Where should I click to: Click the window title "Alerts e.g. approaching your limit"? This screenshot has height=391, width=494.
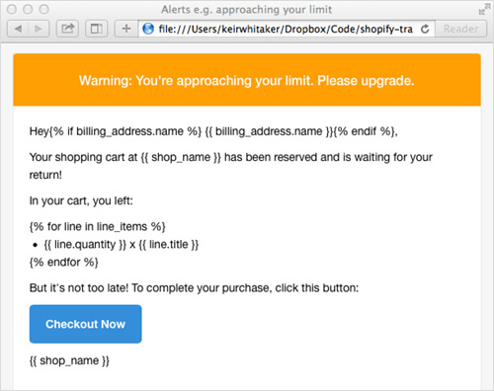[x=246, y=10]
